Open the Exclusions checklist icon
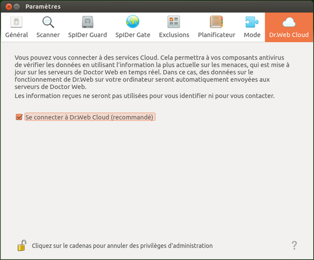This screenshot has height=260, width=314. click(x=174, y=22)
